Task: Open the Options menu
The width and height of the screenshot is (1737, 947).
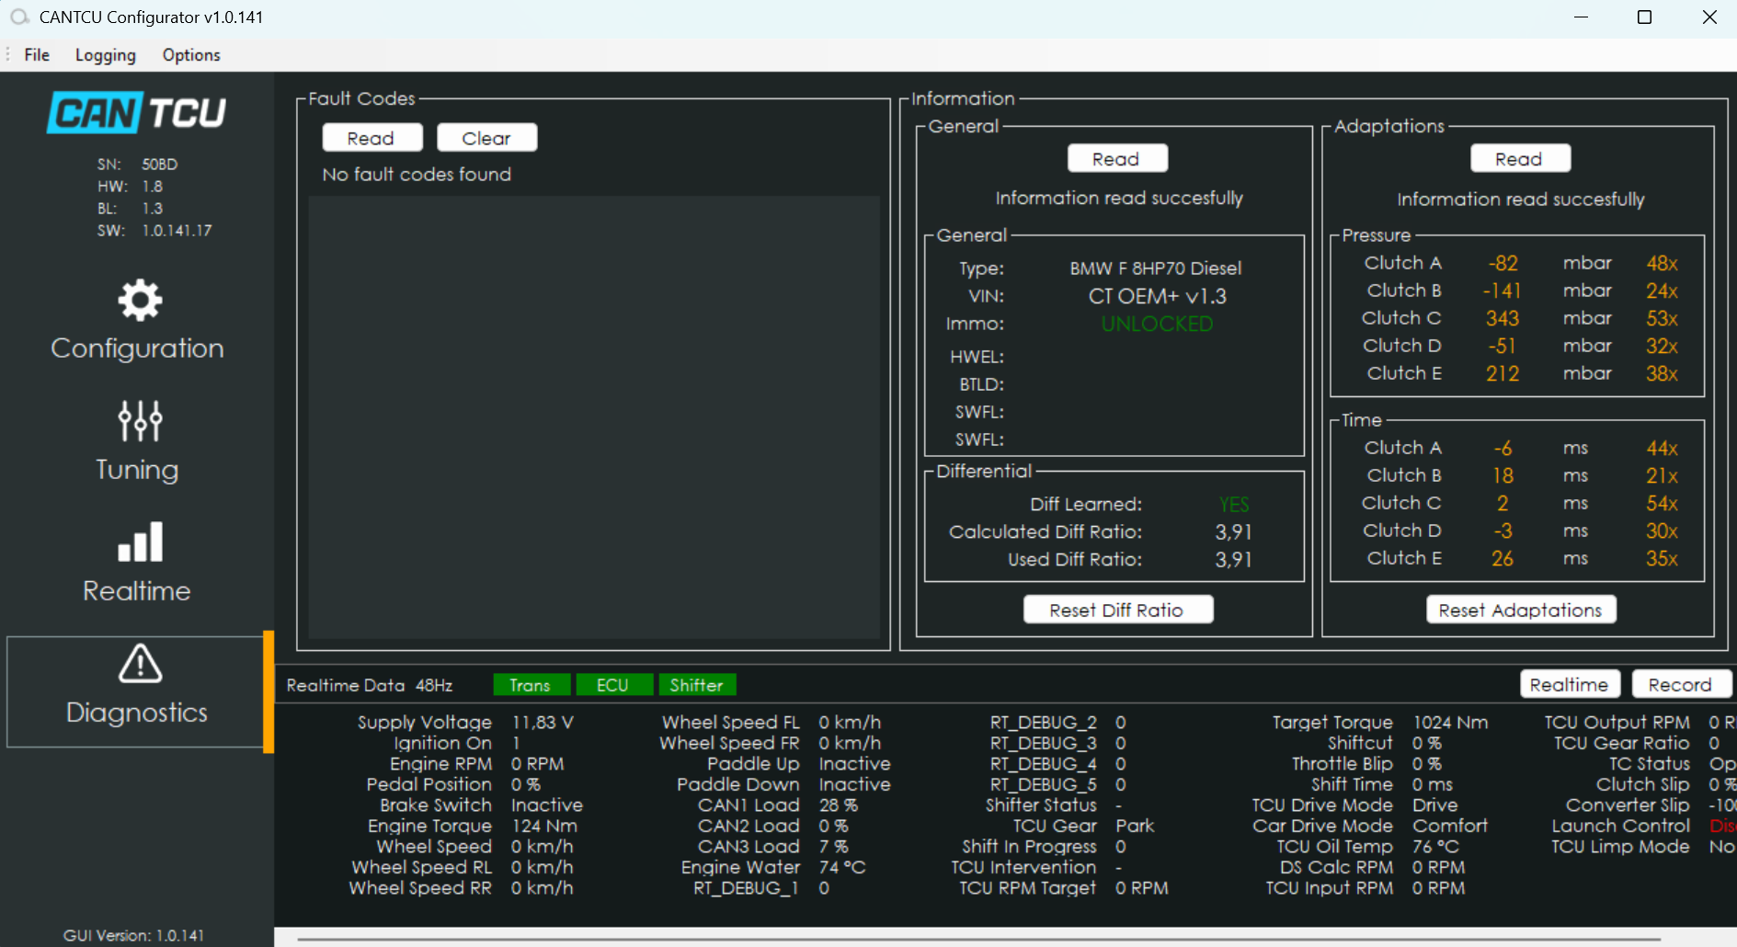Action: coord(191,55)
